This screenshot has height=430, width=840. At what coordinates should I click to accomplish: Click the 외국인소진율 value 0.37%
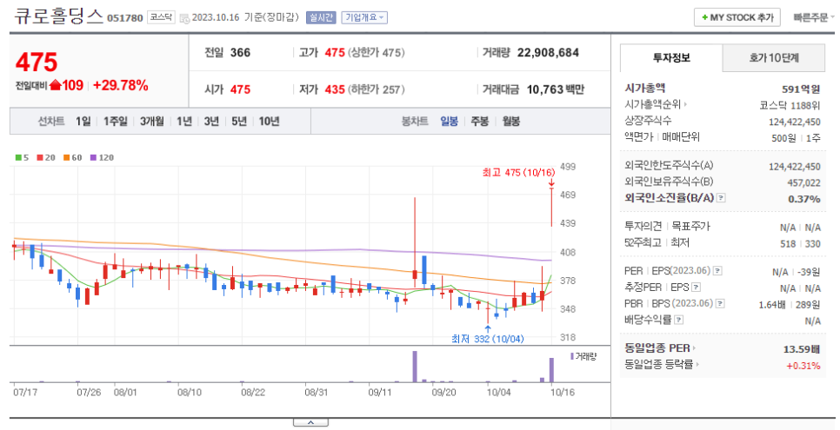(804, 199)
